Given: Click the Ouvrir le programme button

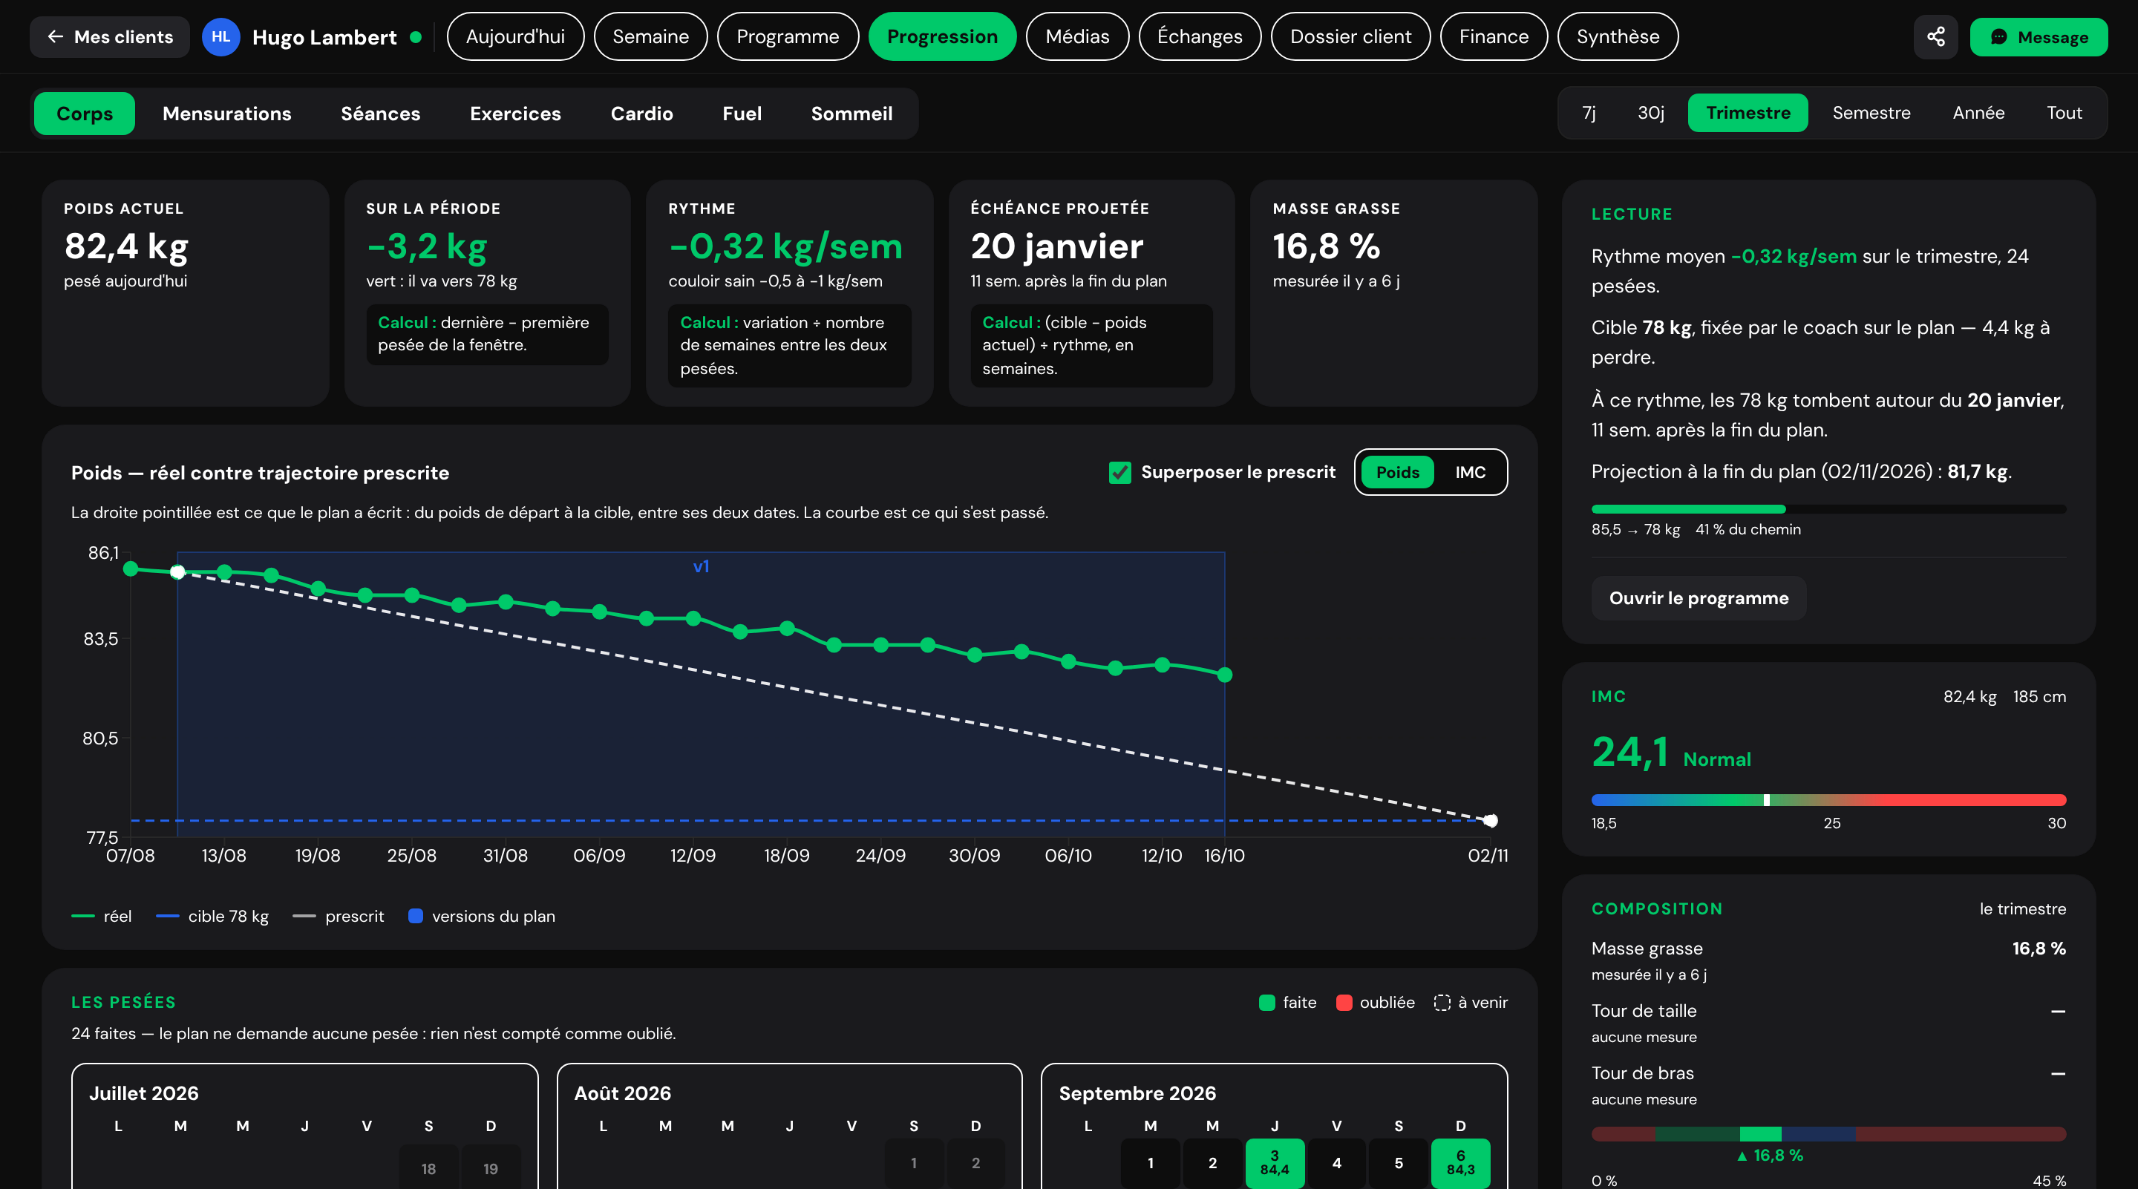Looking at the screenshot, I should (x=1698, y=598).
